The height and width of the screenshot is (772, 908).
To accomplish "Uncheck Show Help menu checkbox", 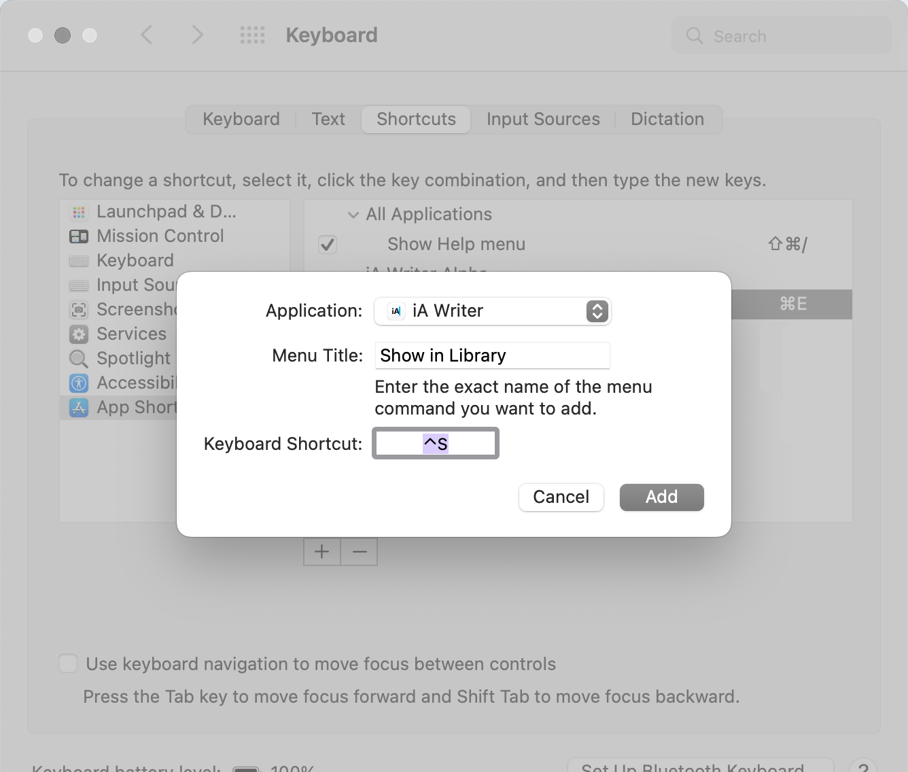I will pyautogui.click(x=328, y=245).
